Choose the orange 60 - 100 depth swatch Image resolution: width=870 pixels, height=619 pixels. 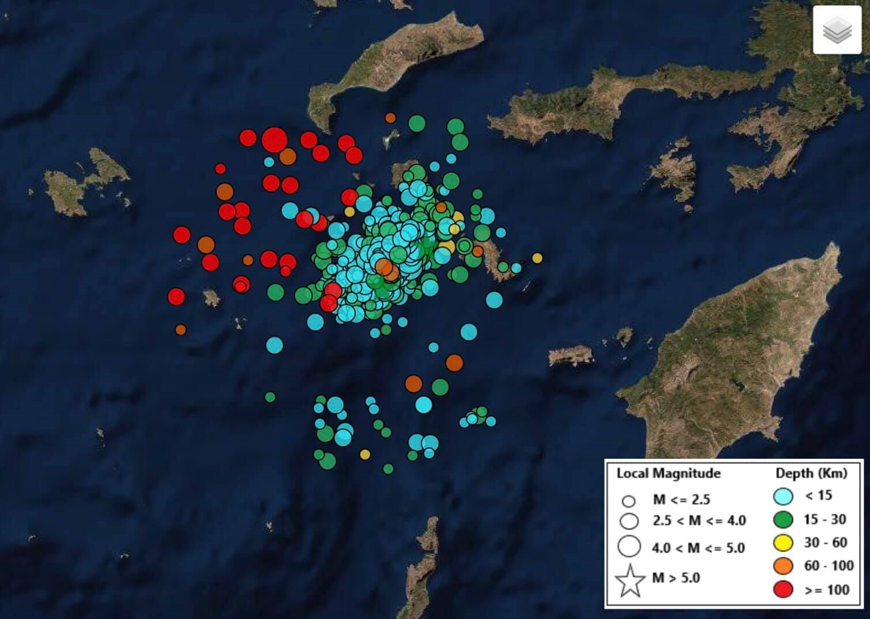(783, 567)
